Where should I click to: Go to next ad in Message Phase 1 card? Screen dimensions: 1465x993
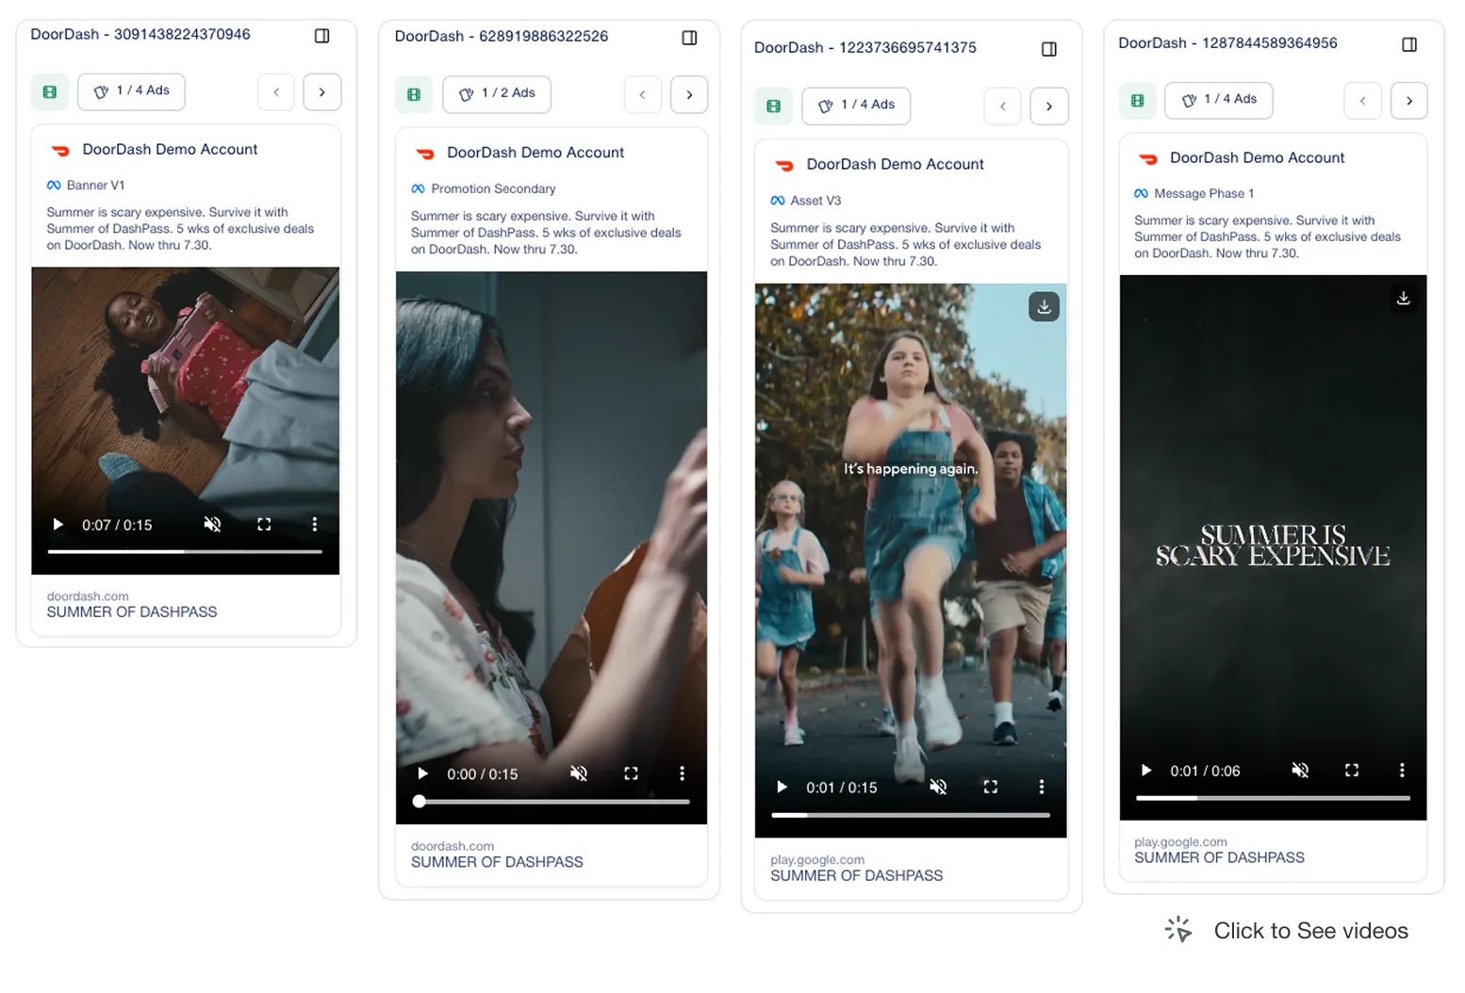1409,100
